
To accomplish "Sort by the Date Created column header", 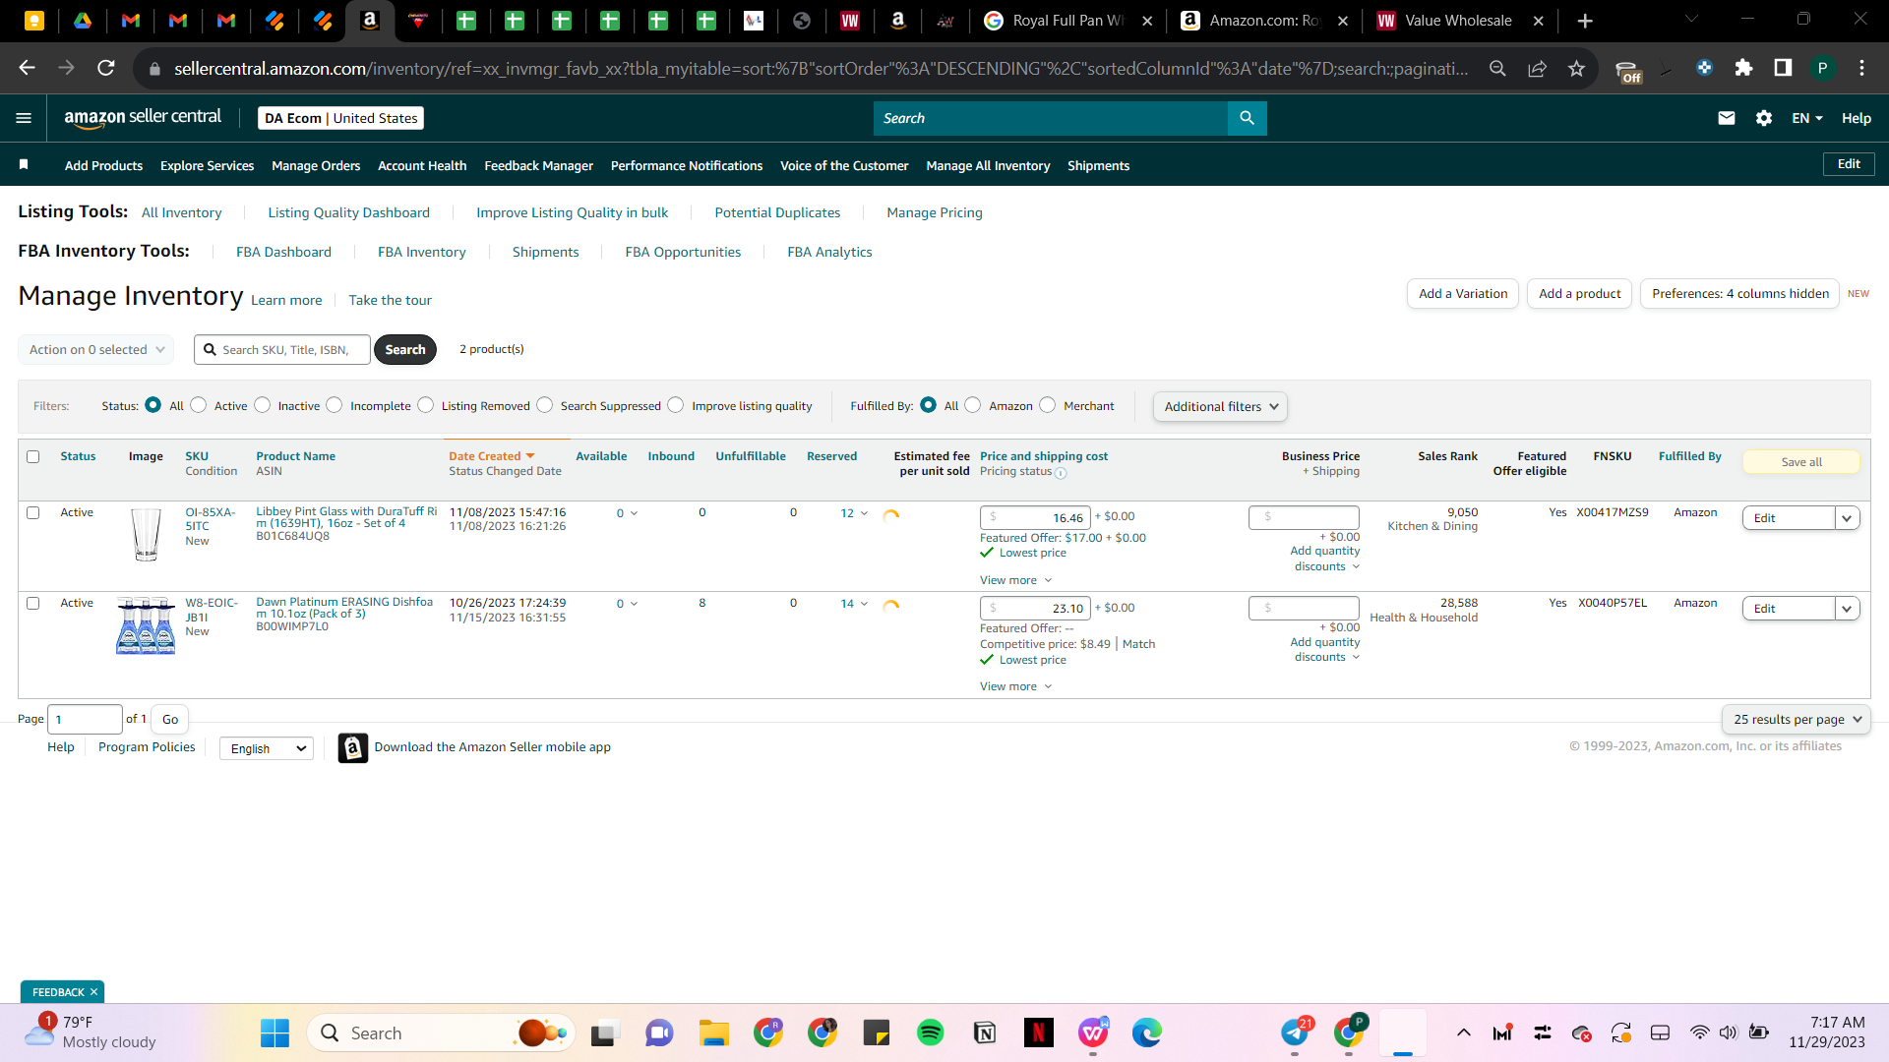I will [491, 456].
